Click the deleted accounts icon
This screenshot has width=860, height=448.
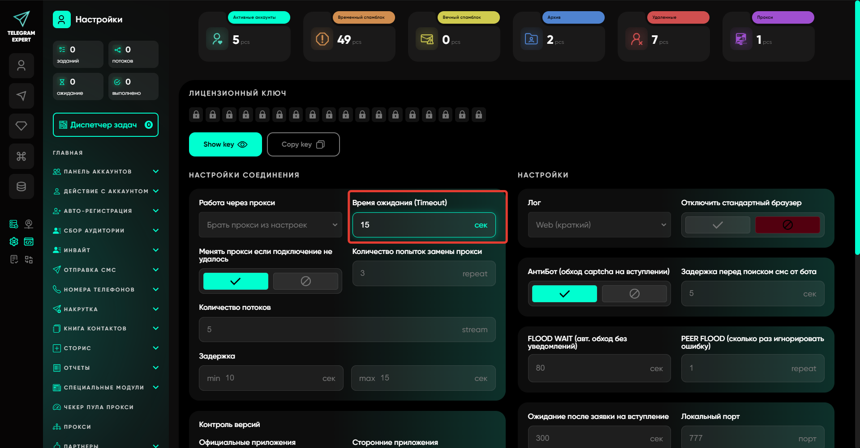coord(636,39)
